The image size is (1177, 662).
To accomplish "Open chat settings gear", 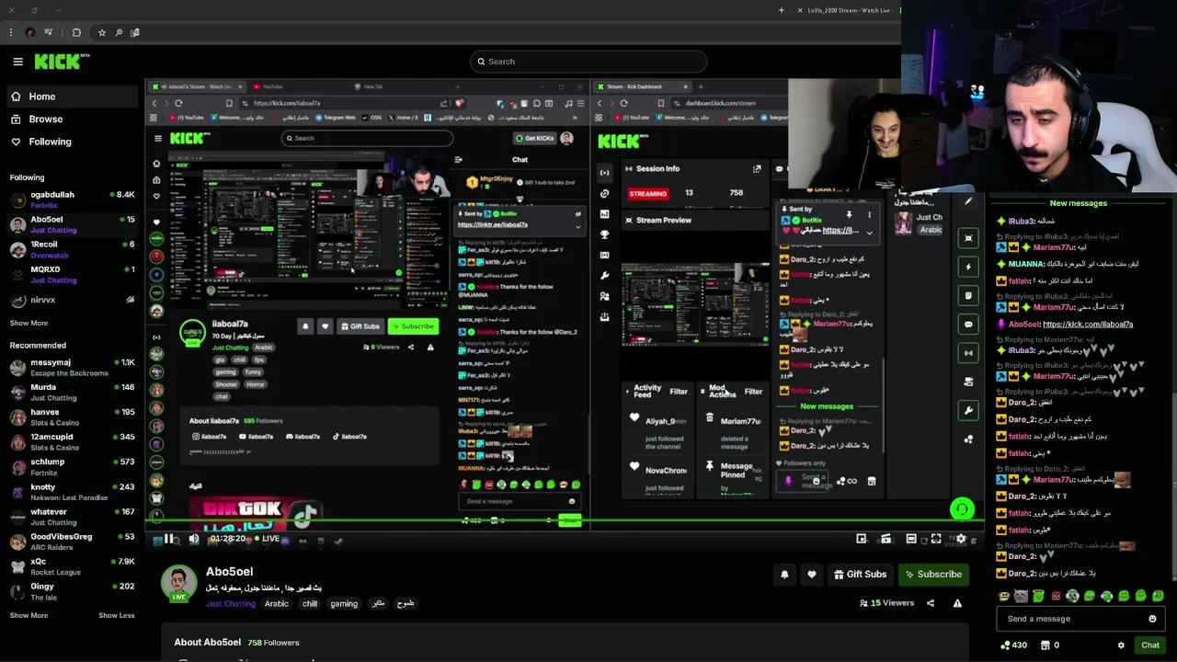I will (1121, 645).
